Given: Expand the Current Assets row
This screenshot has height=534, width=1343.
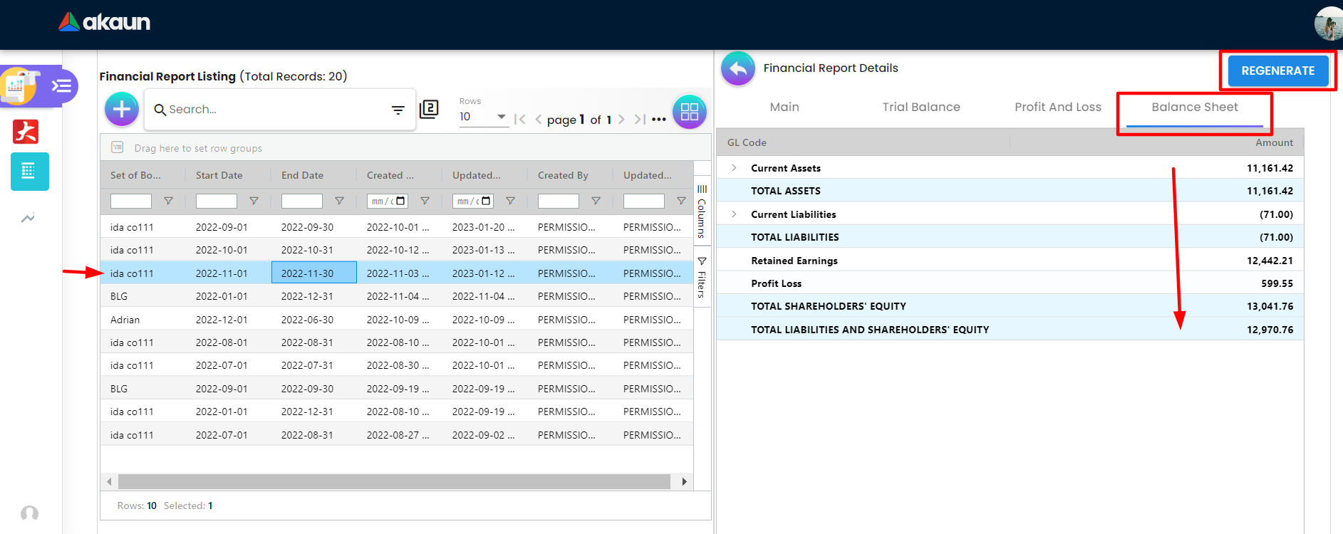Looking at the screenshot, I should pyautogui.click(x=734, y=168).
